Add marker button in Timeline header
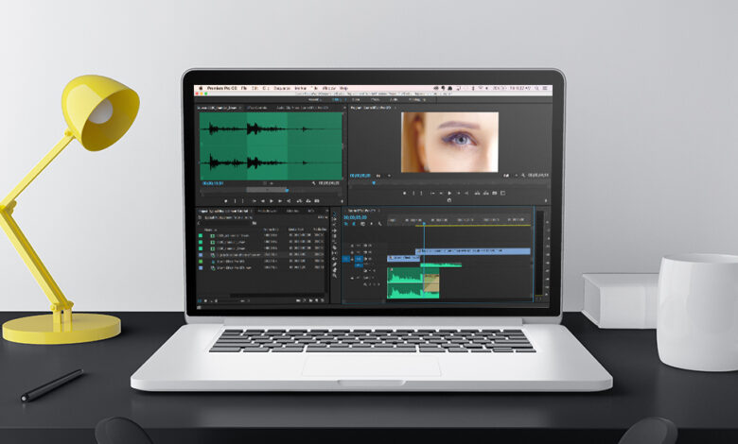The image size is (738, 444). click(x=371, y=224)
